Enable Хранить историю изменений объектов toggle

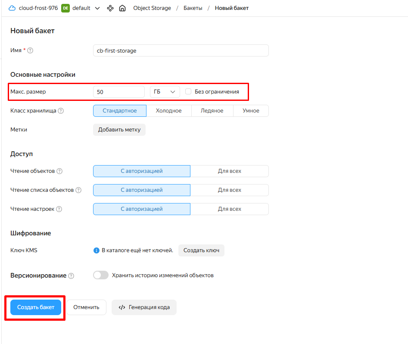tap(101, 275)
